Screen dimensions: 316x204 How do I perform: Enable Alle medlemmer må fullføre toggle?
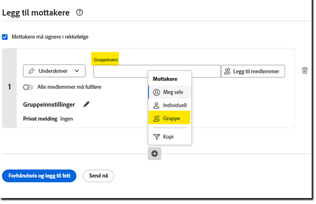[28, 87]
